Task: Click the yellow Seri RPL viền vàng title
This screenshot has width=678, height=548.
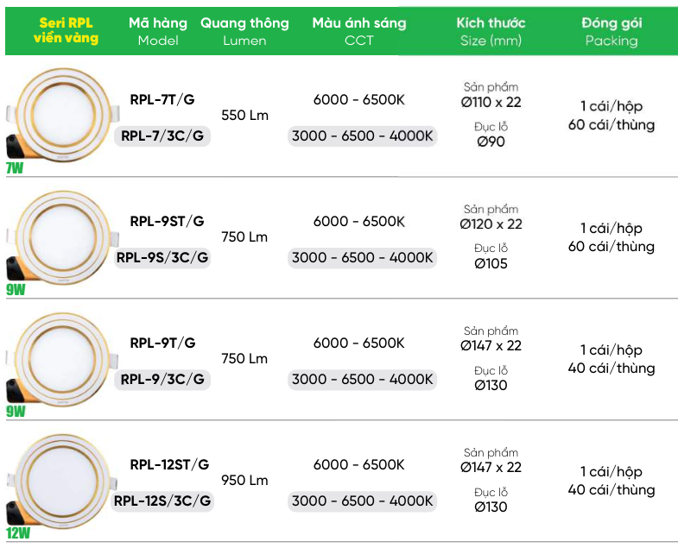Action: pyautogui.click(x=67, y=30)
